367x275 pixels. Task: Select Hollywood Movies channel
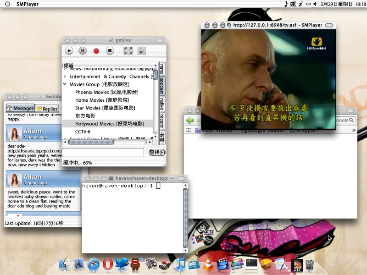click(x=108, y=124)
